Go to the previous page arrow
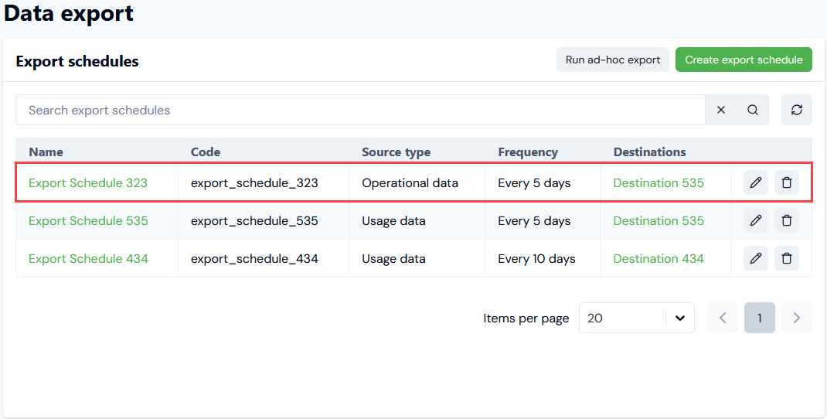This screenshot has height=419, width=827. point(723,318)
